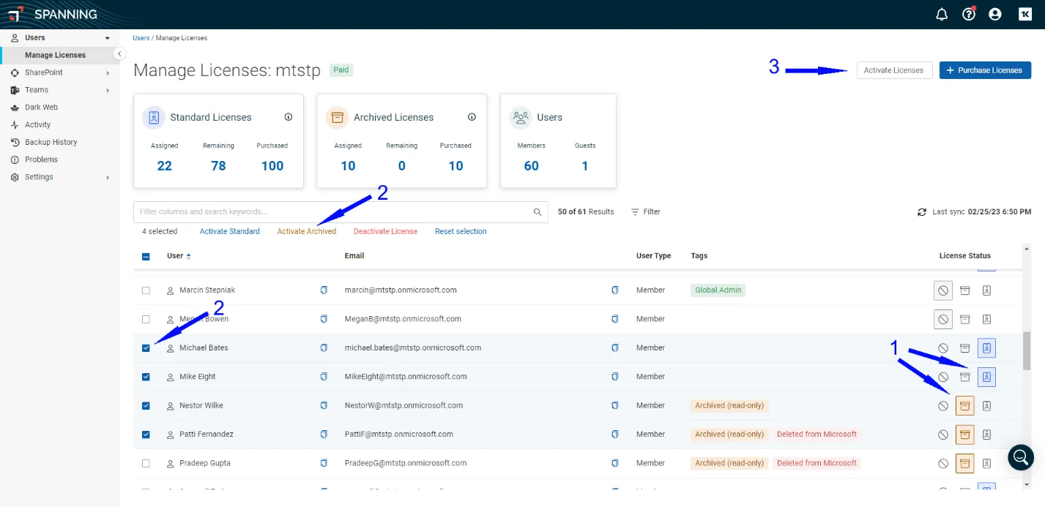Collapse the sidebar with chevron button

point(119,54)
